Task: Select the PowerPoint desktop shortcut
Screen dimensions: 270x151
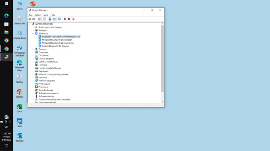Action: point(33,4)
